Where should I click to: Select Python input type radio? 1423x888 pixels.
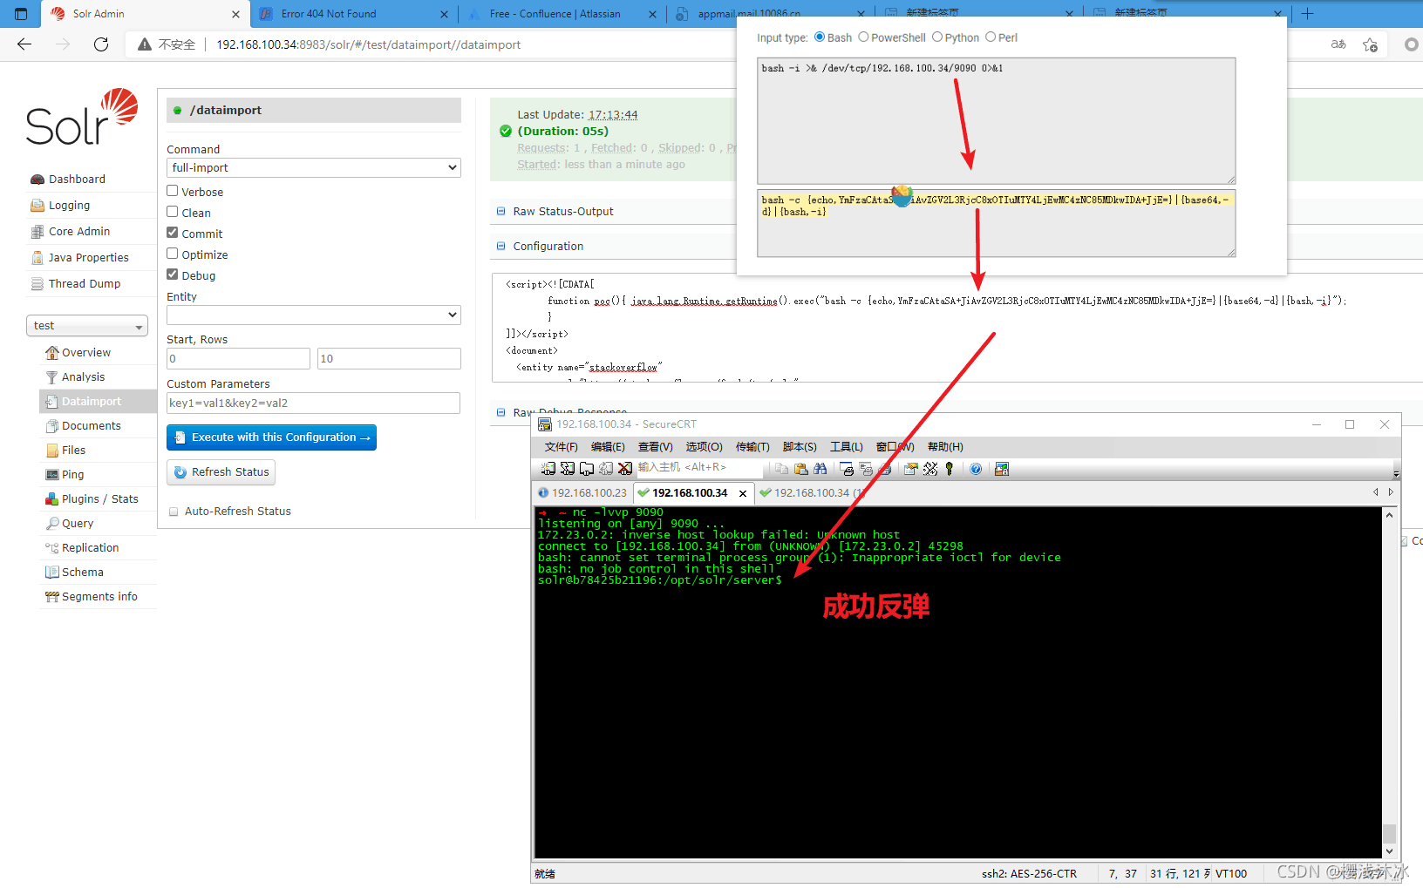coord(937,37)
